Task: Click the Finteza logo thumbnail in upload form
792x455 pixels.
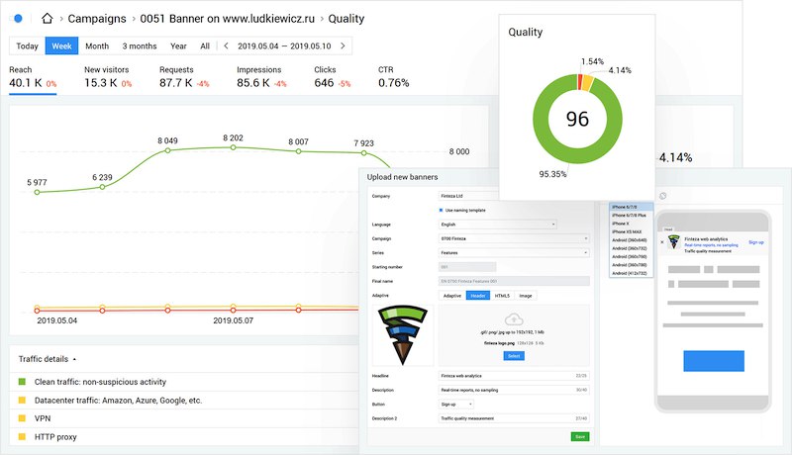Action: (x=403, y=335)
